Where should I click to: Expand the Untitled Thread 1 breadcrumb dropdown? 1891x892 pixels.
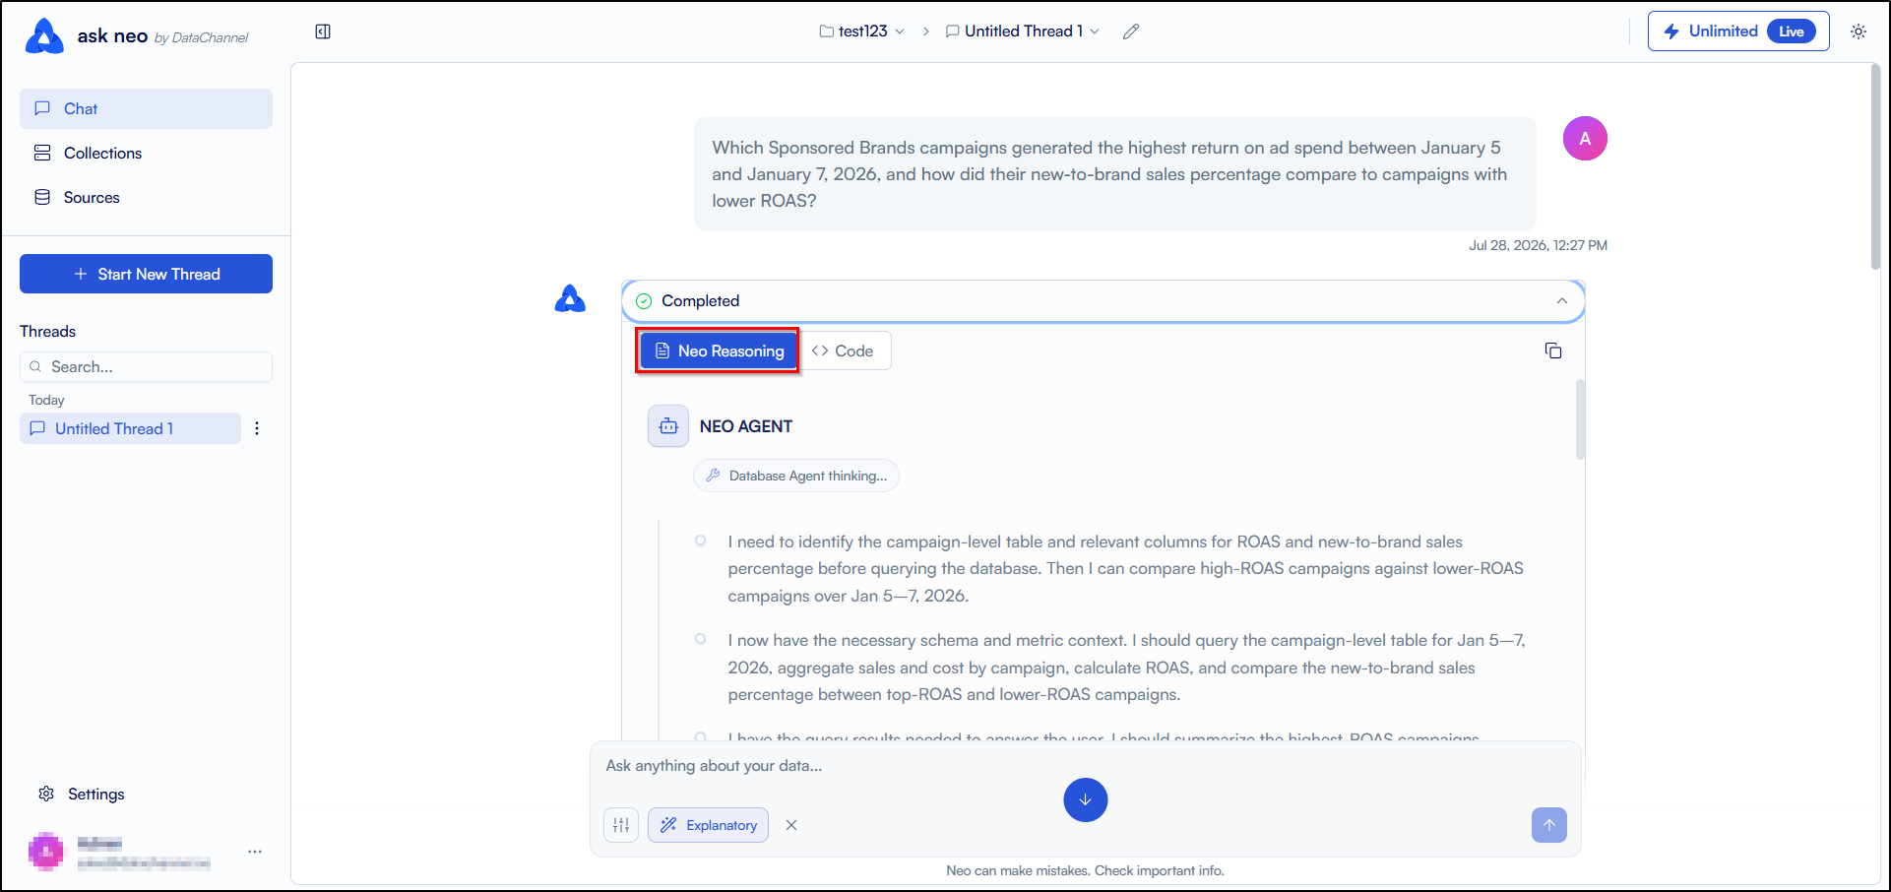click(x=1023, y=32)
